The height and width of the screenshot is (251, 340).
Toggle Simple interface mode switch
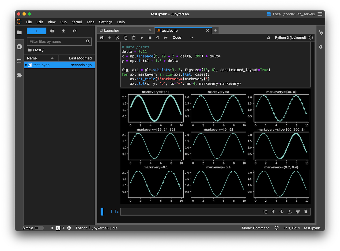pos(39,228)
